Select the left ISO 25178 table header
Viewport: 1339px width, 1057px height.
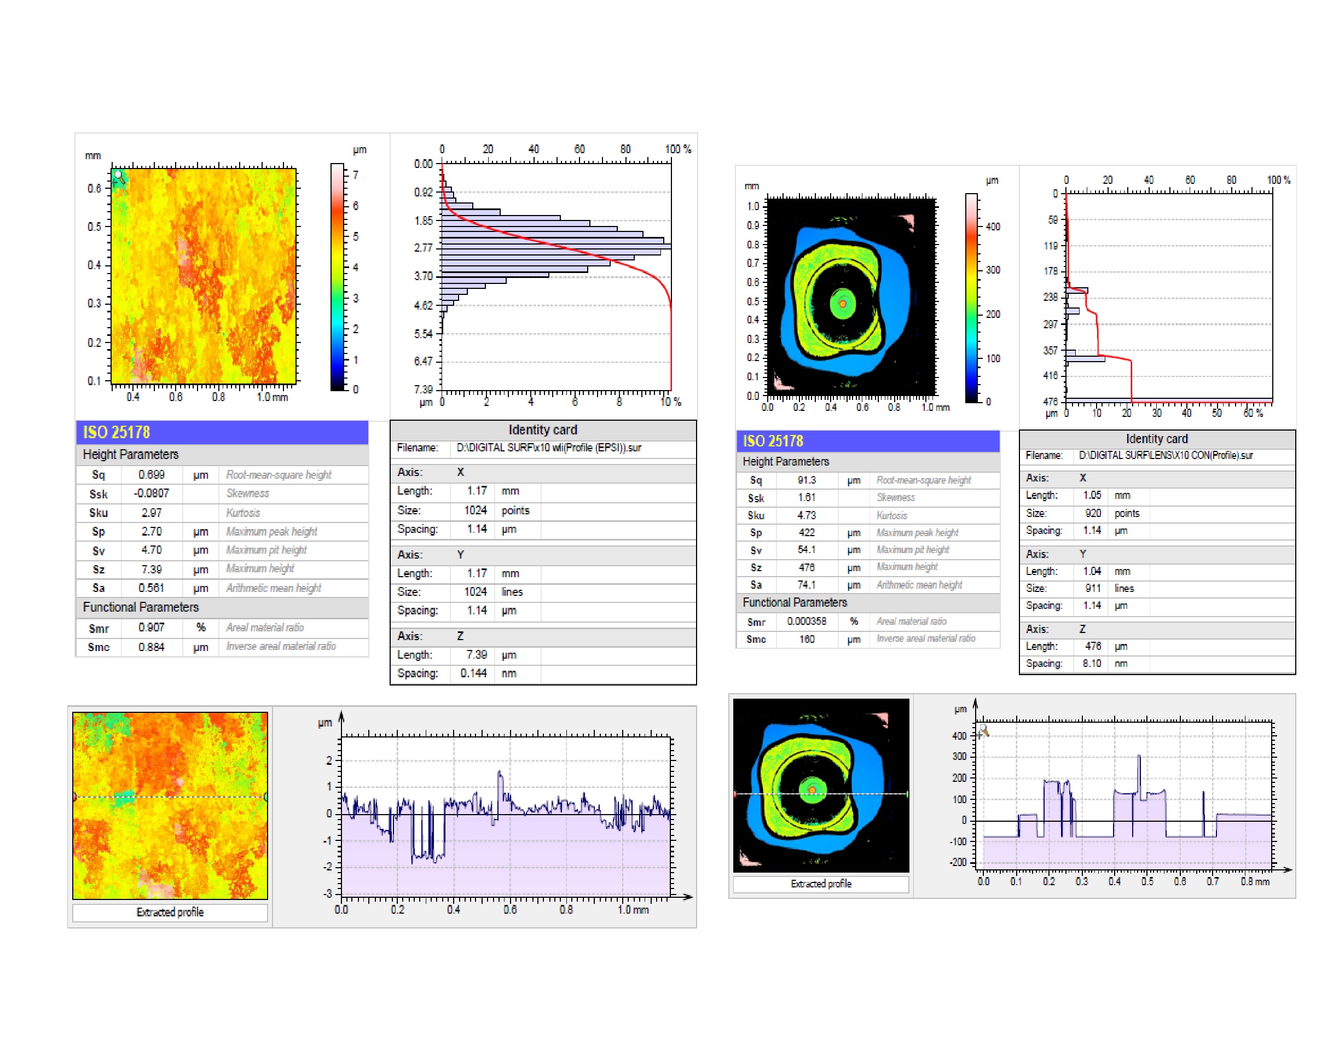pyautogui.click(x=222, y=432)
